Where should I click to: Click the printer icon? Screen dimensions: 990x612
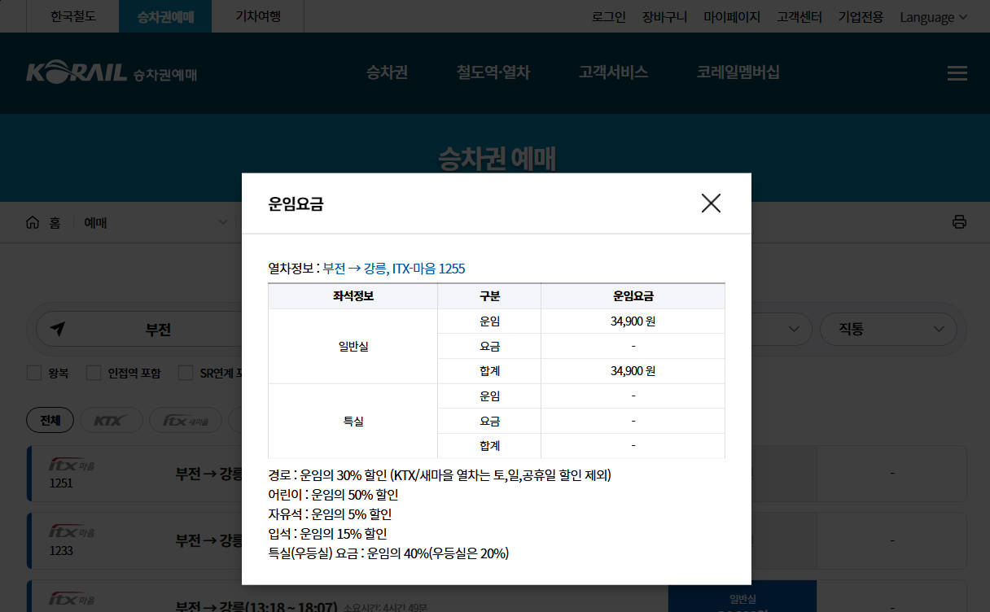click(960, 222)
